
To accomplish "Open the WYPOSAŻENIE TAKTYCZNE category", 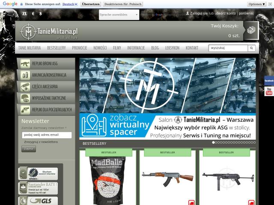I will (46, 98).
